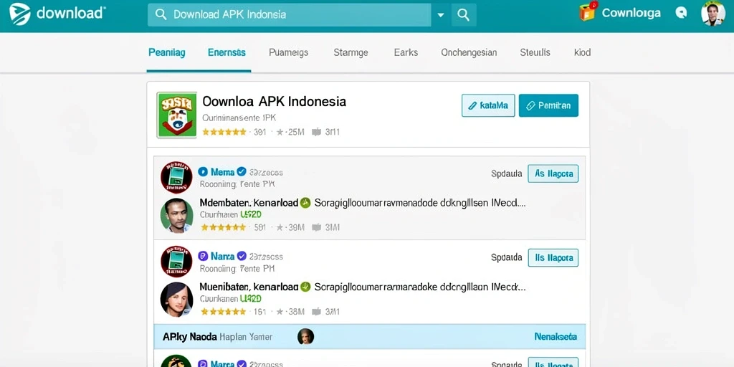Click the As Ilagcta button
This screenshot has width=734, height=367.
553,173
